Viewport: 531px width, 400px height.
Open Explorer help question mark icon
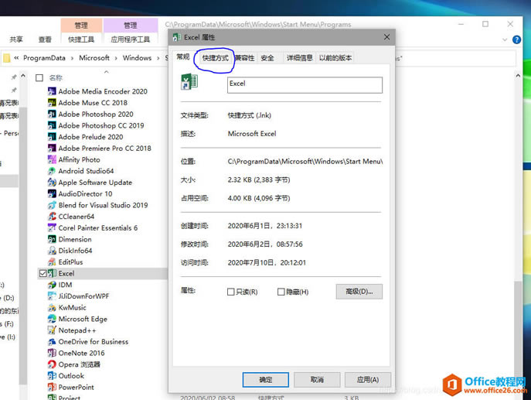(516, 39)
